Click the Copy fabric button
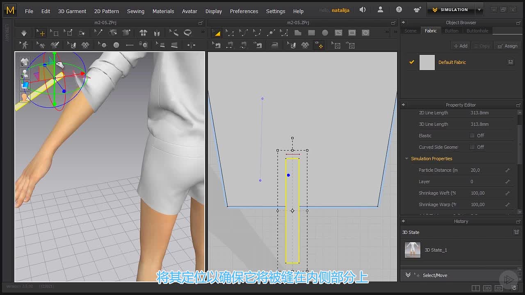This screenshot has width=525, height=295. 482,46
